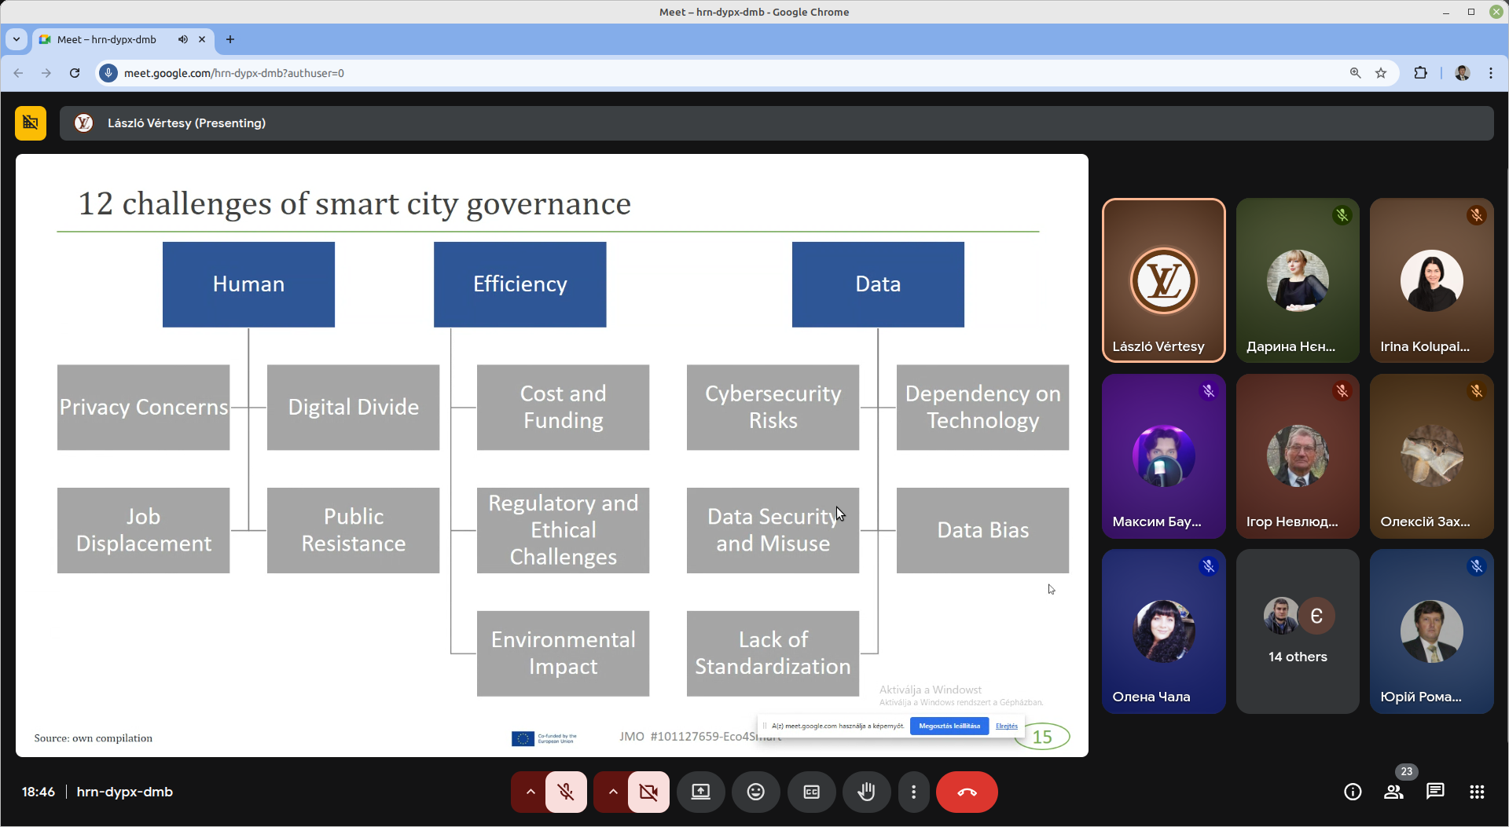Expand audio settings arrow beside microphone
Viewport: 1509px width, 827px height.
tap(531, 792)
